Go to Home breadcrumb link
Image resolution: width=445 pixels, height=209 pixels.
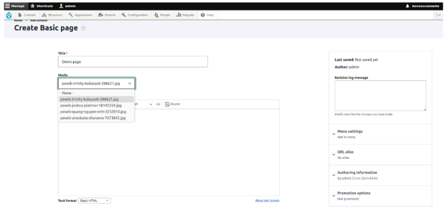18,21
